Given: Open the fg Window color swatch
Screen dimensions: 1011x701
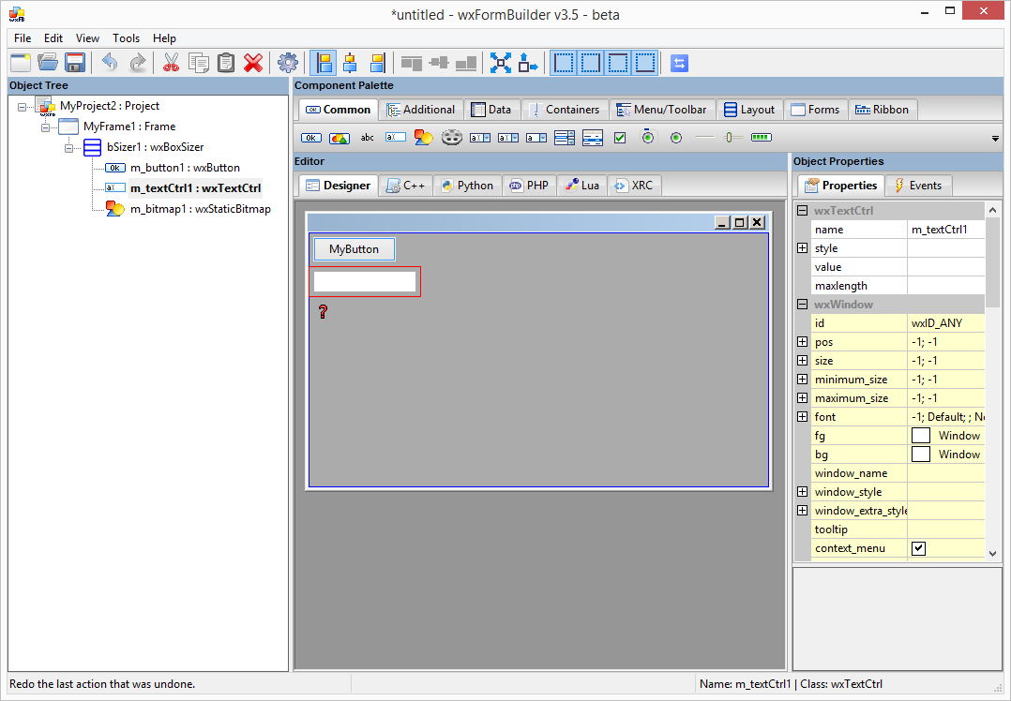Looking at the screenshot, I should click(917, 435).
